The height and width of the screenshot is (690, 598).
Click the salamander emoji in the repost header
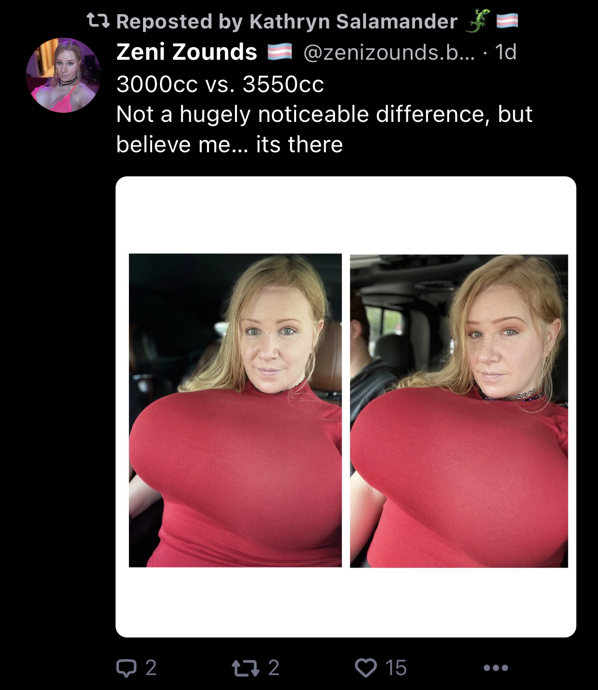click(x=478, y=21)
